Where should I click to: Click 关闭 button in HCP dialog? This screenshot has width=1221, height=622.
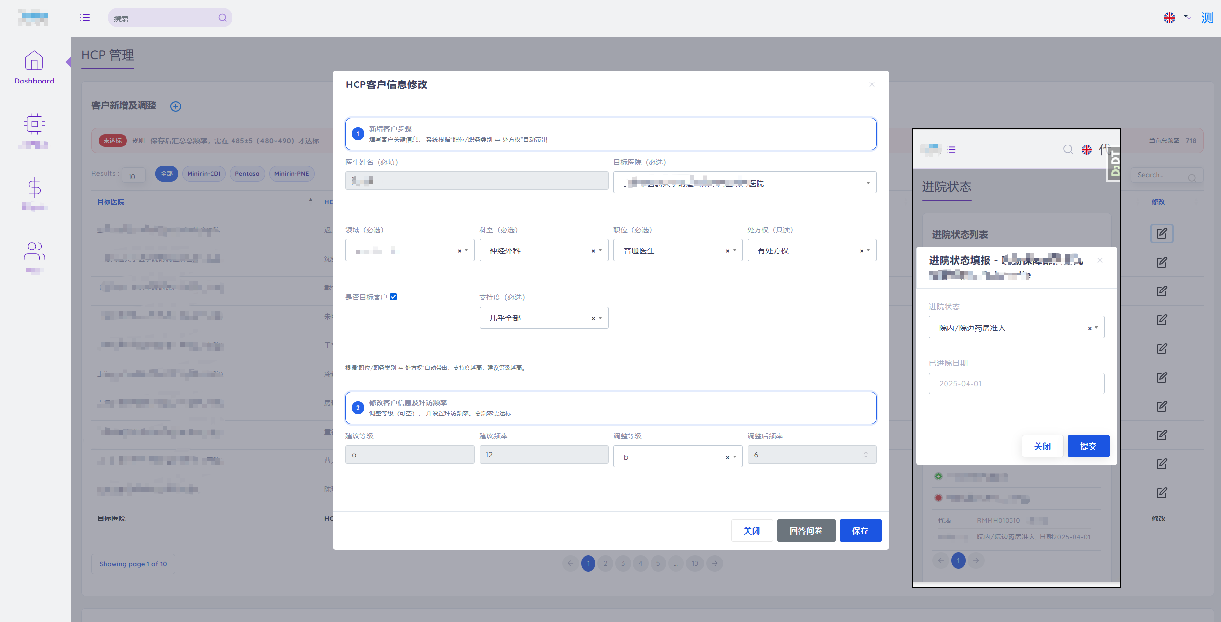coord(752,531)
